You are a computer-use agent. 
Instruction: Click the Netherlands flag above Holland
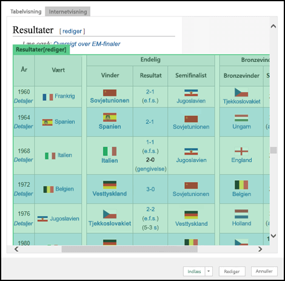[241, 214]
